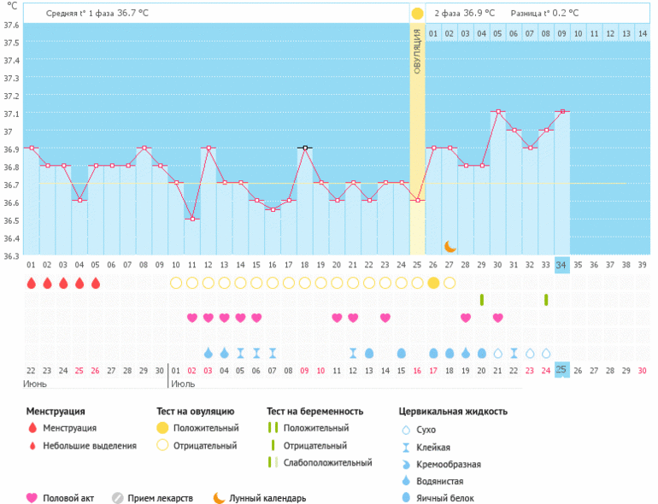Click the cervical fluid icon on cycle day 22

[x=369, y=353]
